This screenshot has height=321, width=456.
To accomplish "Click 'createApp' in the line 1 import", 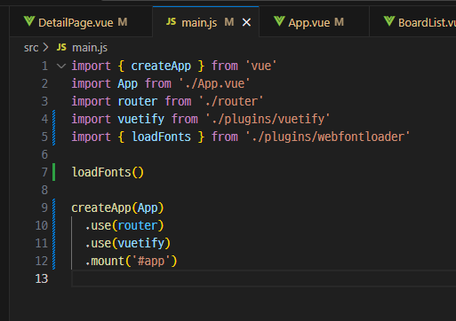I will click(x=161, y=66).
